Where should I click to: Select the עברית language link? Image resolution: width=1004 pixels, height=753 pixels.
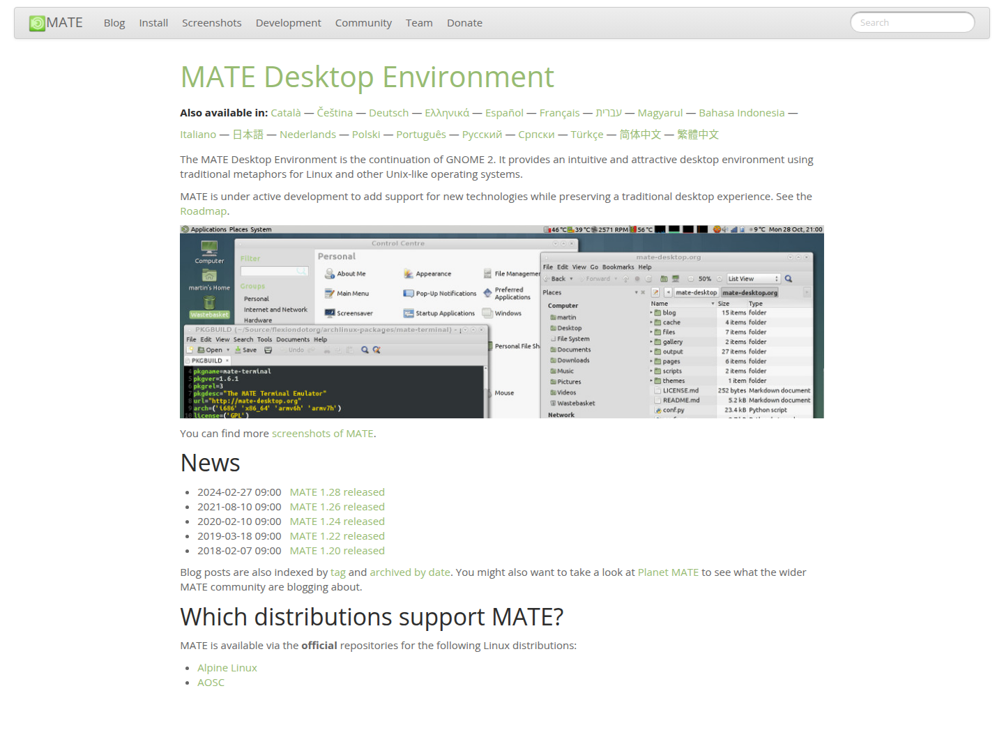(609, 113)
